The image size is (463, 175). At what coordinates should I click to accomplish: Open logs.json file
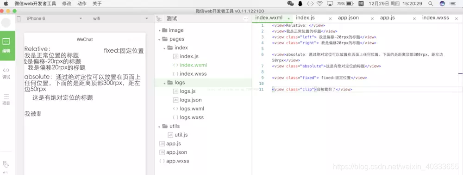click(x=191, y=100)
